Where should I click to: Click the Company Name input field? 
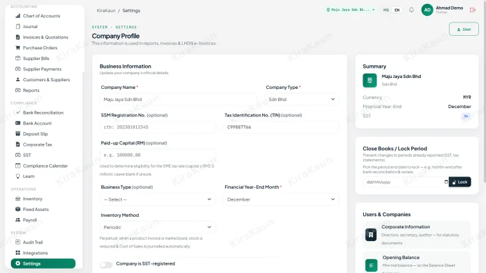coord(178,100)
